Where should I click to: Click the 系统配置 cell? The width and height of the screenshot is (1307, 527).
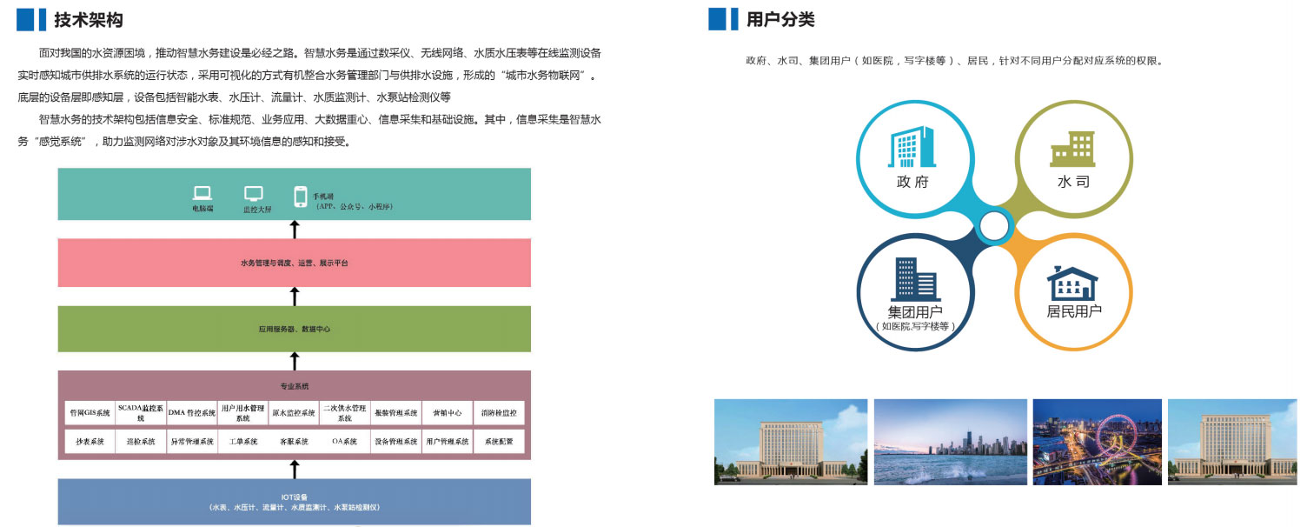pyautogui.click(x=499, y=442)
